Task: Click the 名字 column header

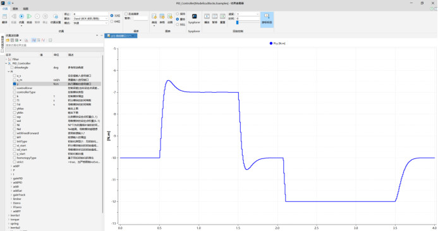Action: 9,55
